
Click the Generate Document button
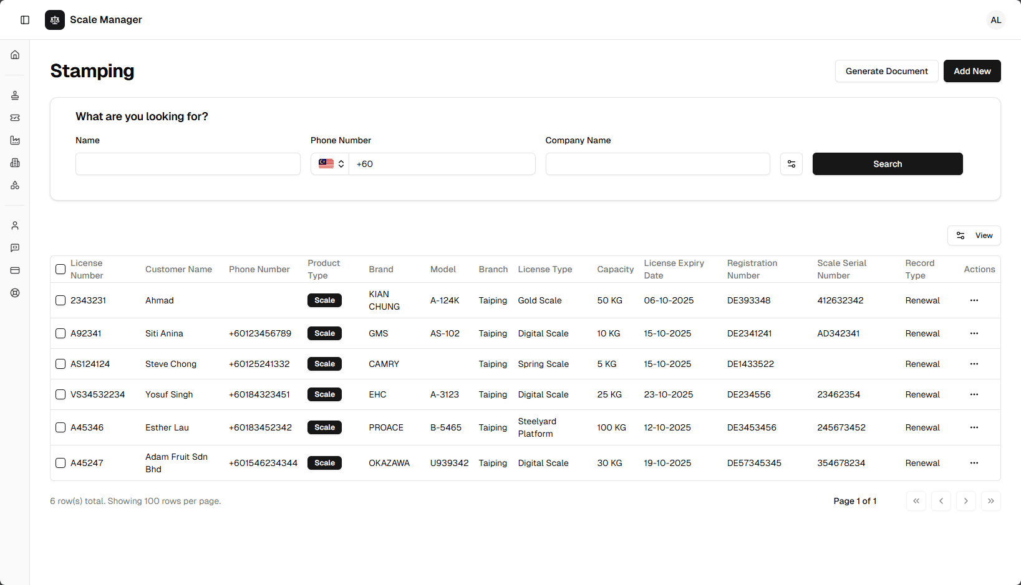[886, 71]
